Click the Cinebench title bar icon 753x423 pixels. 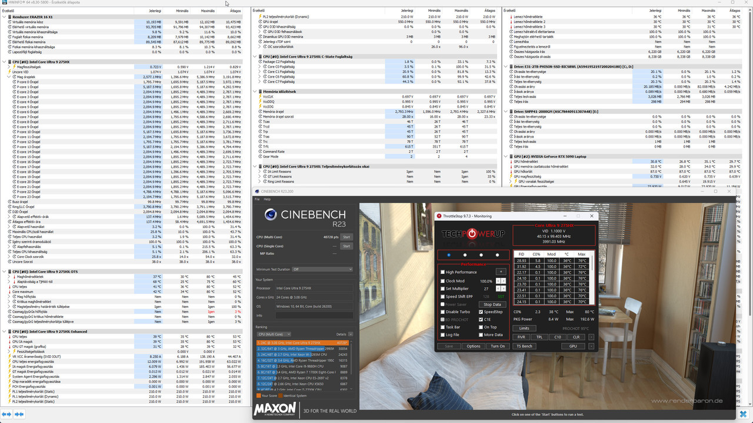coord(256,191)
